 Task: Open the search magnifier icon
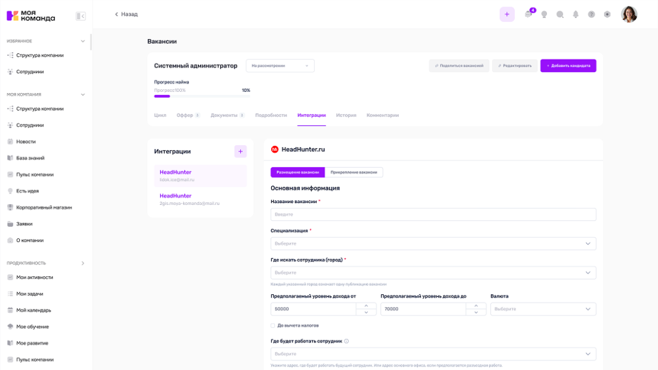[560, 14]
